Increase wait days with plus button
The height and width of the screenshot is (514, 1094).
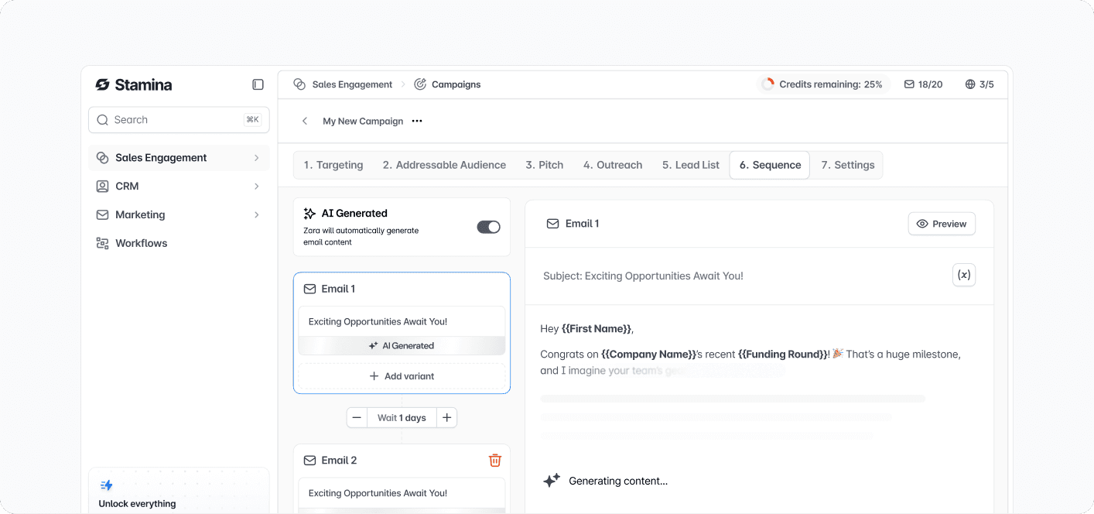446,418
